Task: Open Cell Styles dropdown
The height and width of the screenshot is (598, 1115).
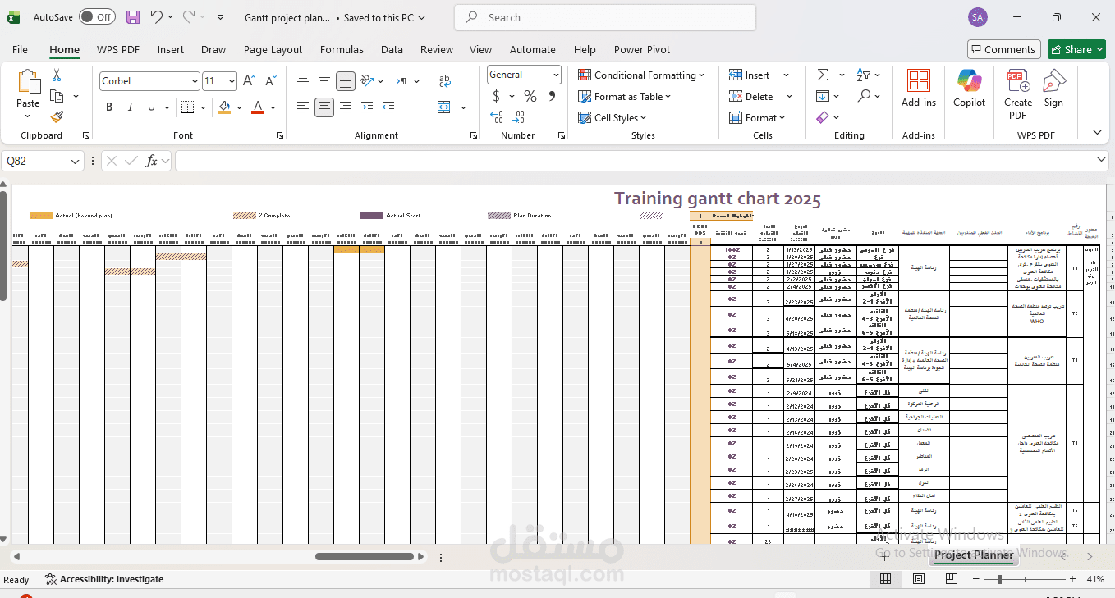Action: pyautogui.click(x=613, y=117)
